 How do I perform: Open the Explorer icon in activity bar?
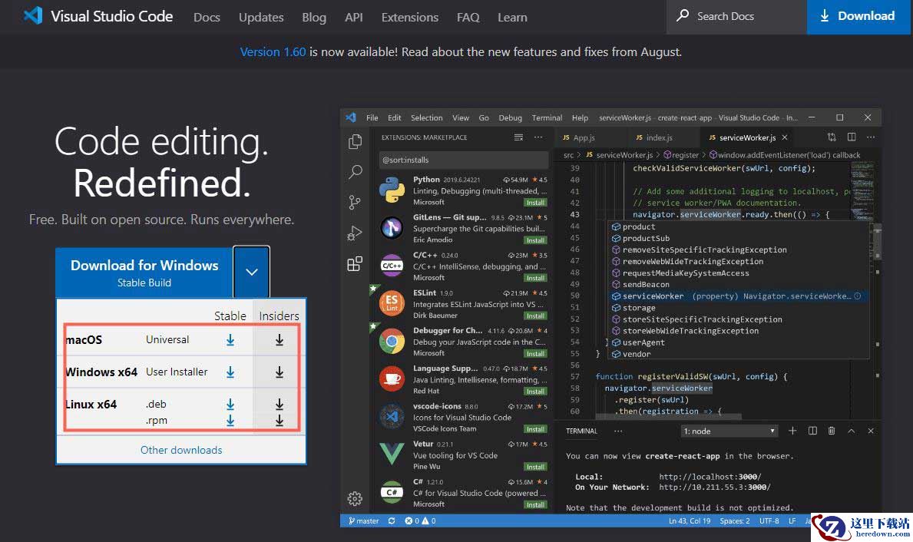click(355, 141)
